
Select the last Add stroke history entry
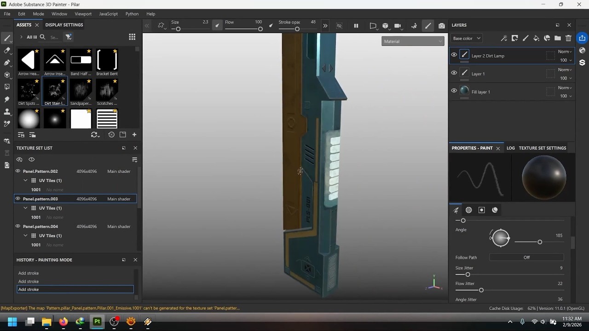75,289
